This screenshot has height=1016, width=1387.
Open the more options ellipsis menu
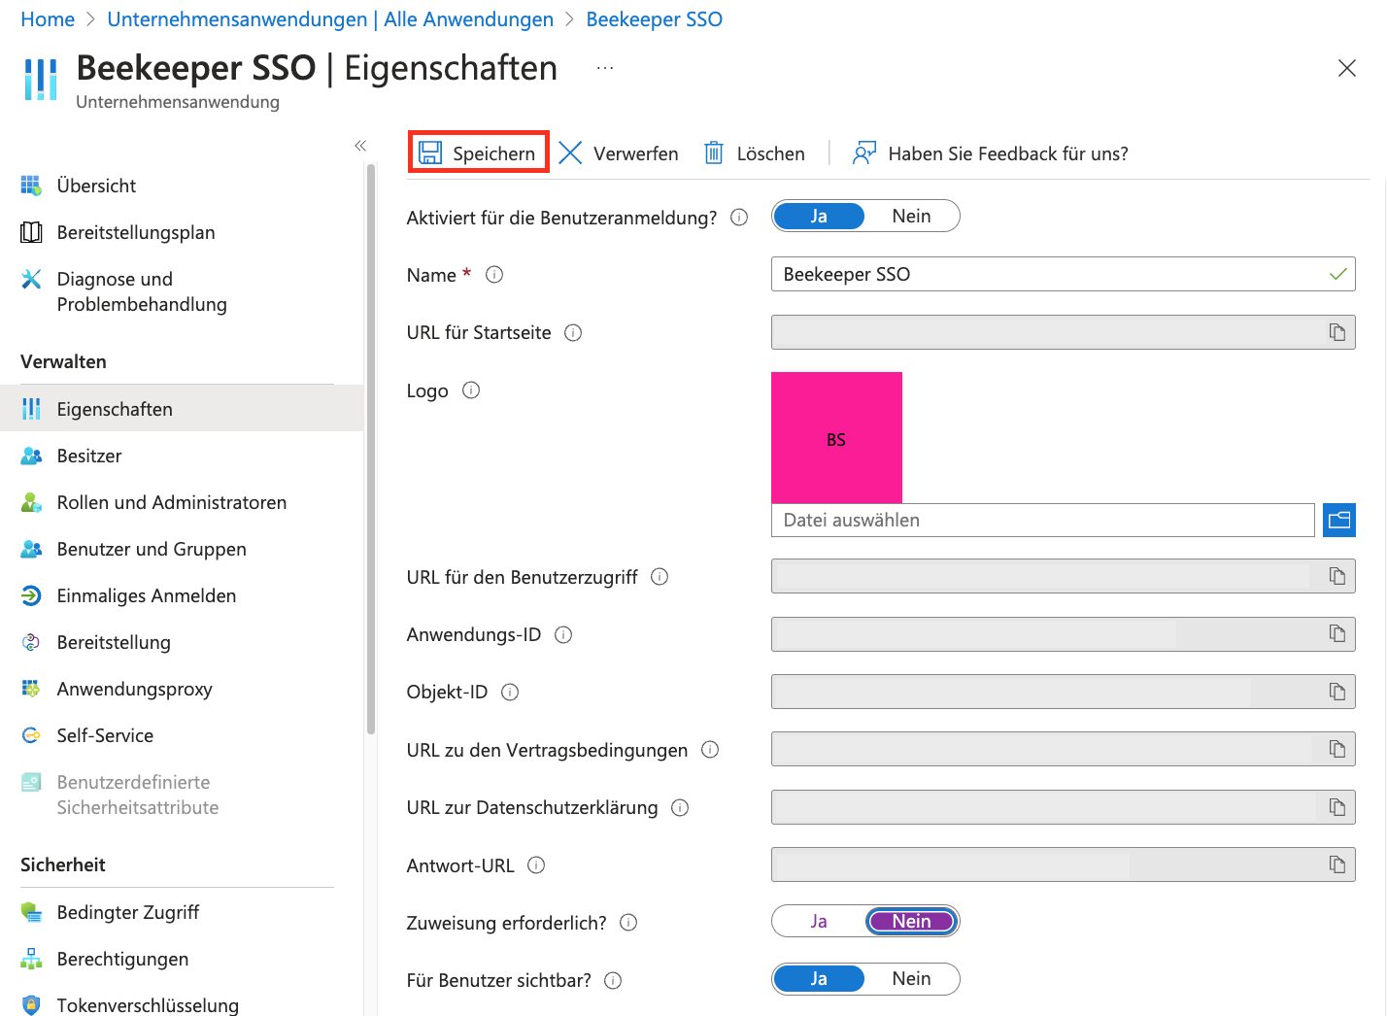[x=605, y=68]
